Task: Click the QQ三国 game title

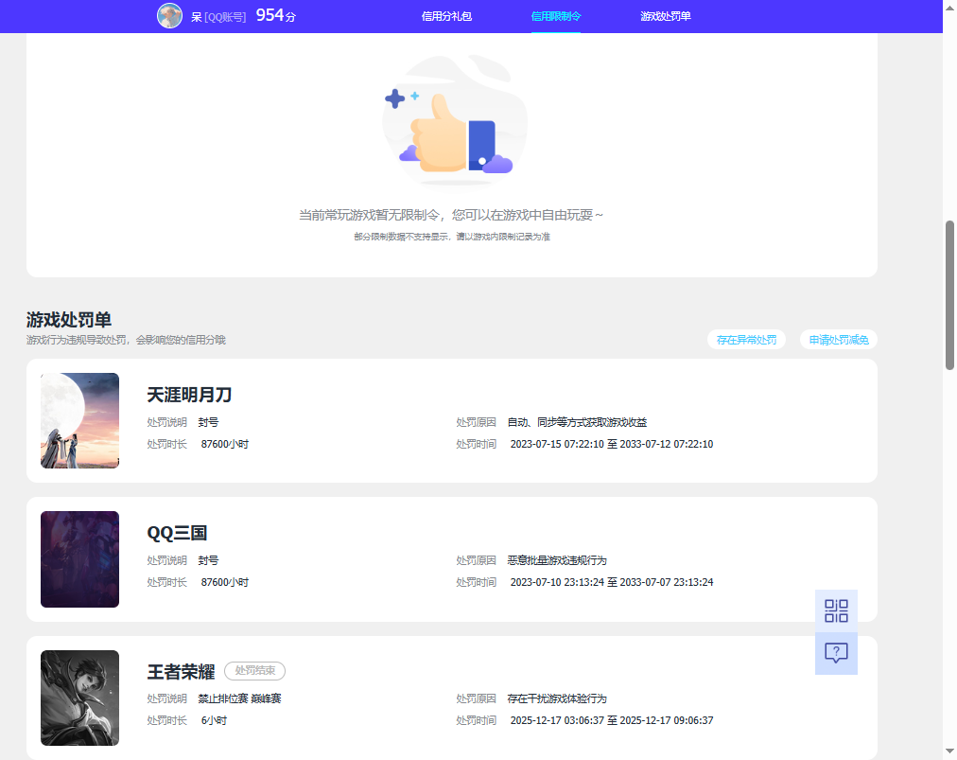Action: click(x=177, y=533)
